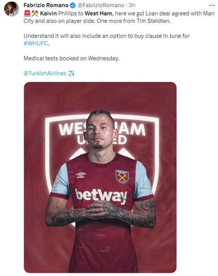Open Fabrizio Romano's profile avatar
This screenshot has width=218, height=276.
[11, 9]
